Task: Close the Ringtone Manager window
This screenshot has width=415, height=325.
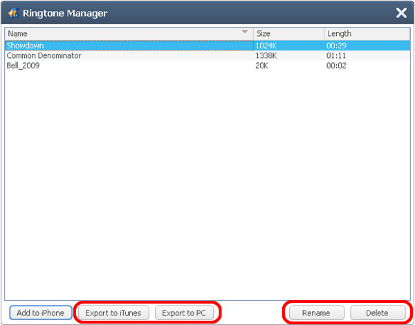Action: tap(400, 13)
